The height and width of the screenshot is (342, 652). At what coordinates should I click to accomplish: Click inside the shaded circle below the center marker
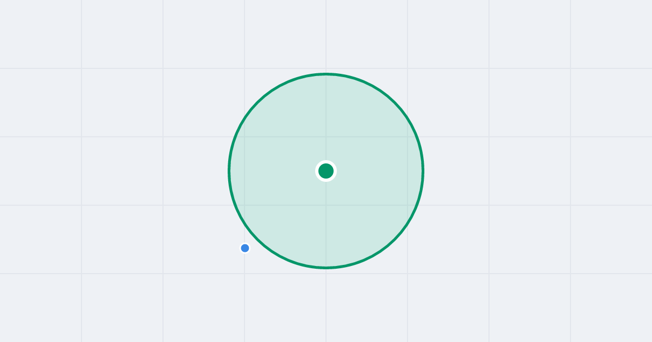tap(326, 223)
